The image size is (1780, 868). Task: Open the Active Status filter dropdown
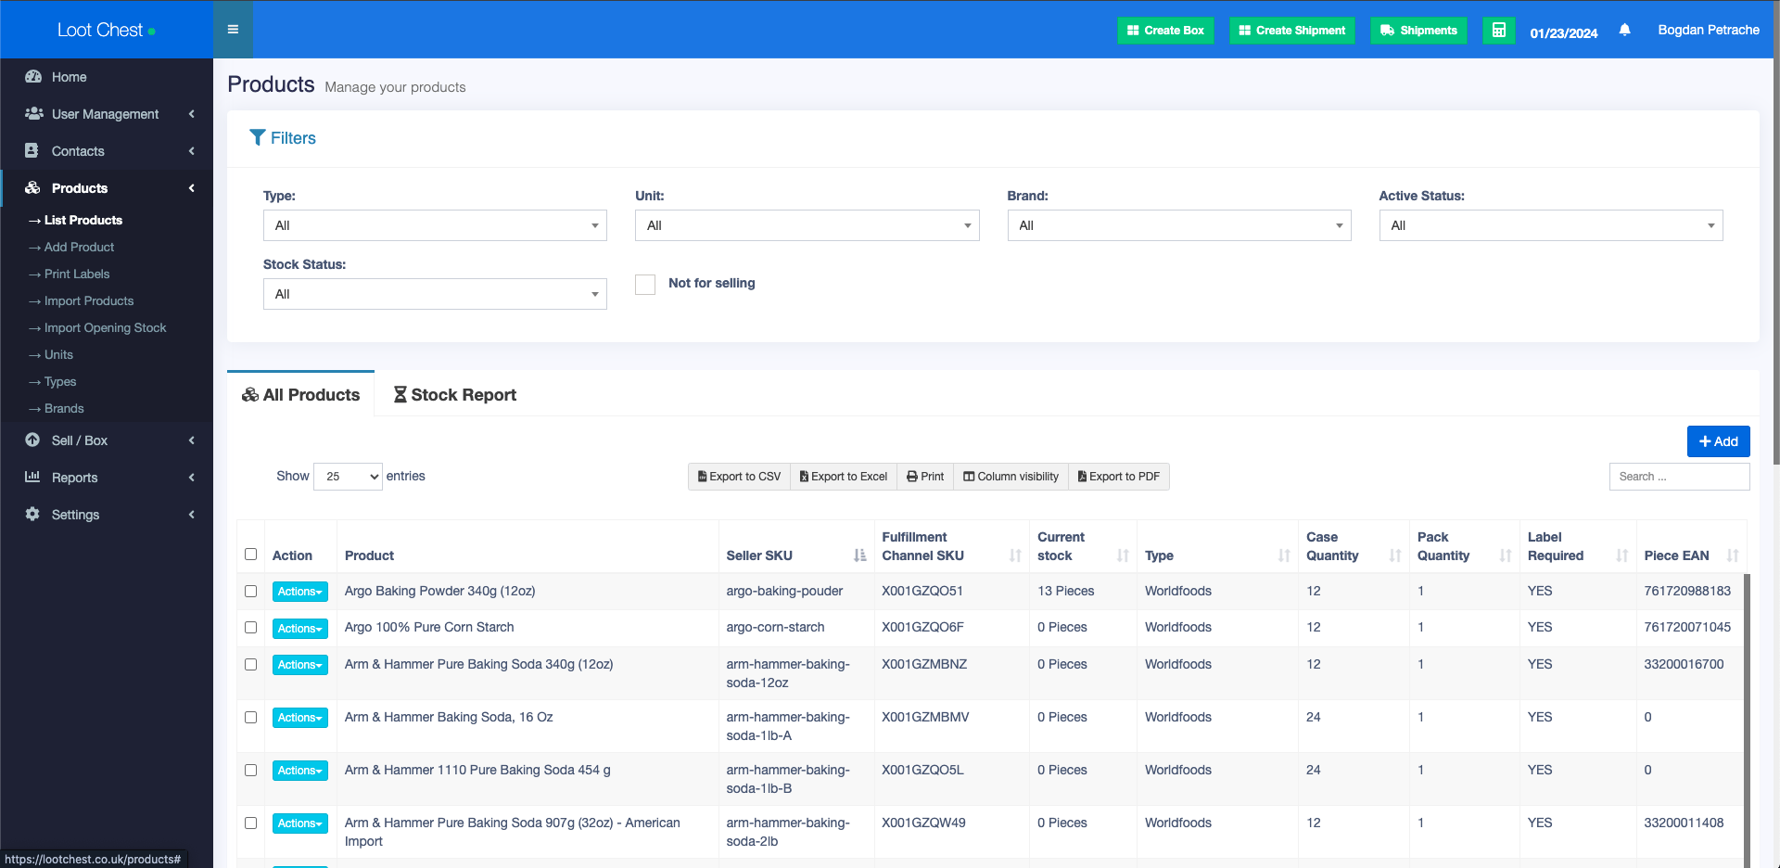point(1551,225)
